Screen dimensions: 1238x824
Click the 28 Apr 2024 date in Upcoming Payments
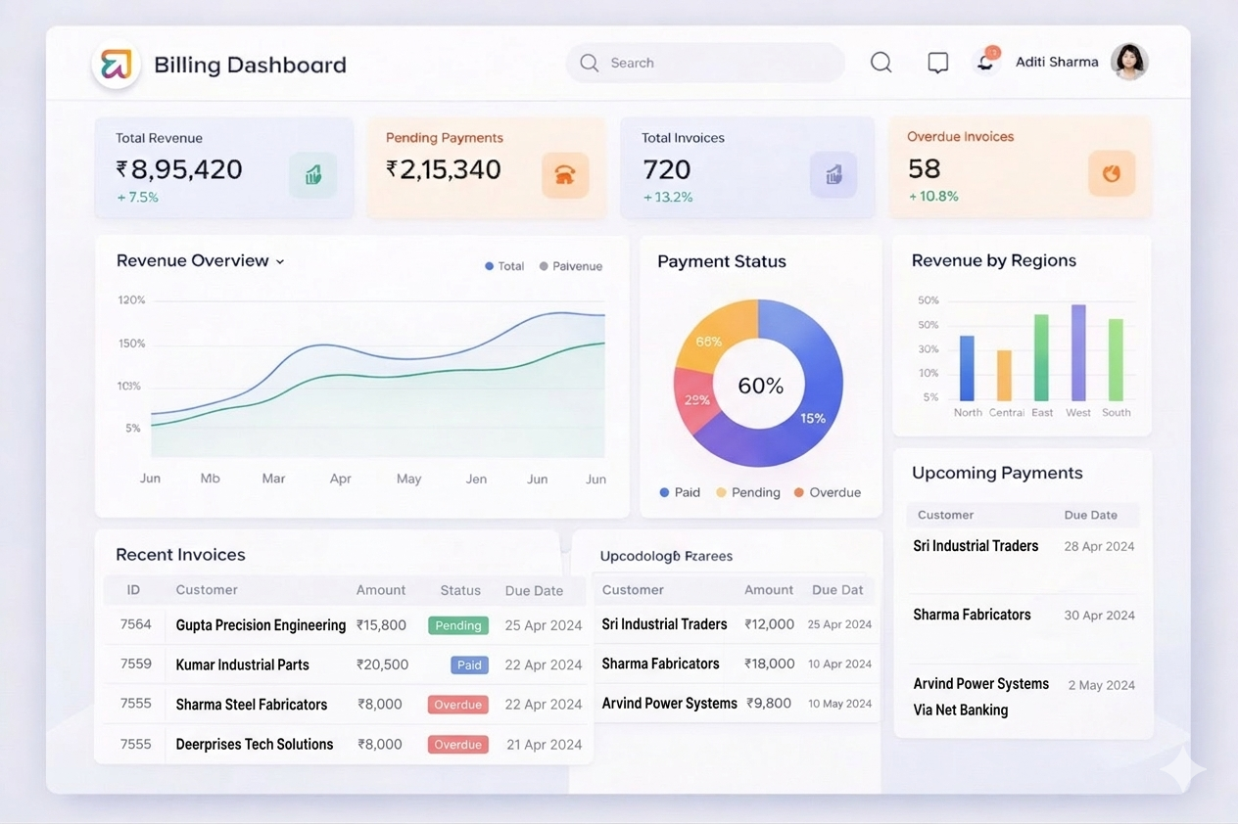[1099, 546]
